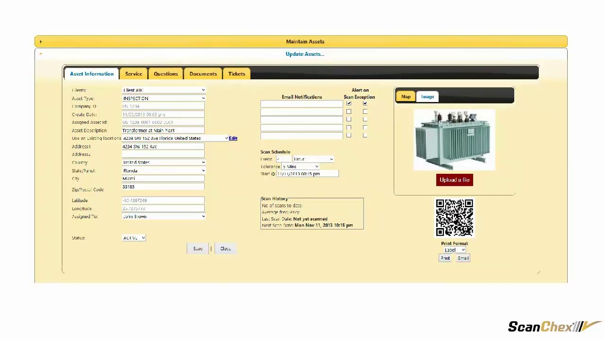
Task: Click the Print button
Action: click(445, 258)
